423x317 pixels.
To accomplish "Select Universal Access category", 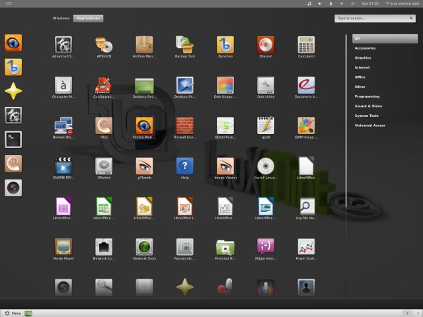I will 370,125.
